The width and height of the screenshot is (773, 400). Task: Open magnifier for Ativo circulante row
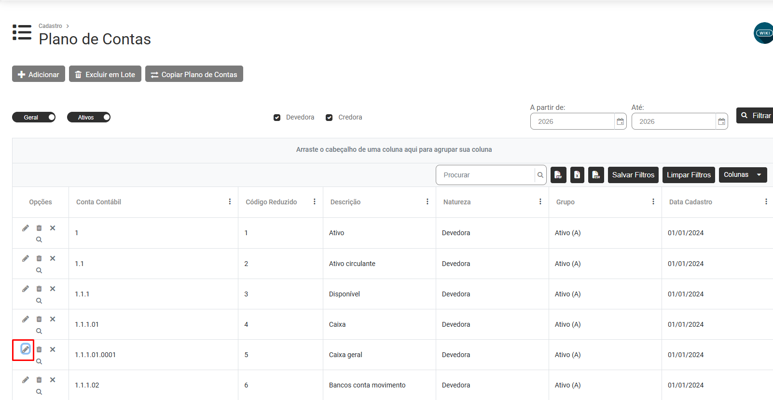click(x=39, y=270)
